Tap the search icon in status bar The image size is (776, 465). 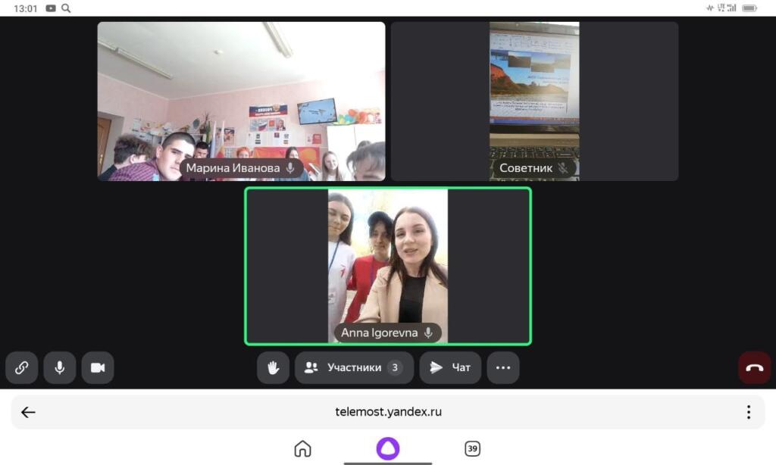pos(66,8)
